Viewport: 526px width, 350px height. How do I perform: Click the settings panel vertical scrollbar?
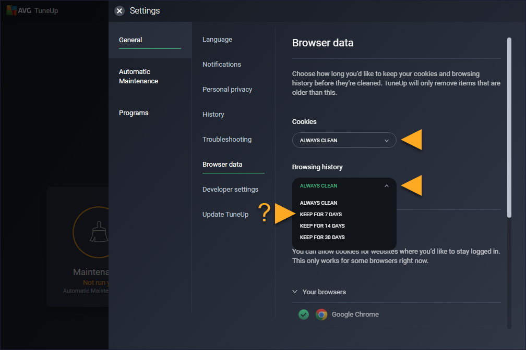point(509,128)
